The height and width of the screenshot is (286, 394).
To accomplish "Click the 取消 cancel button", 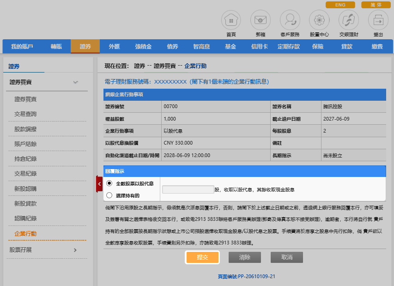I will (x=287, y=257).
